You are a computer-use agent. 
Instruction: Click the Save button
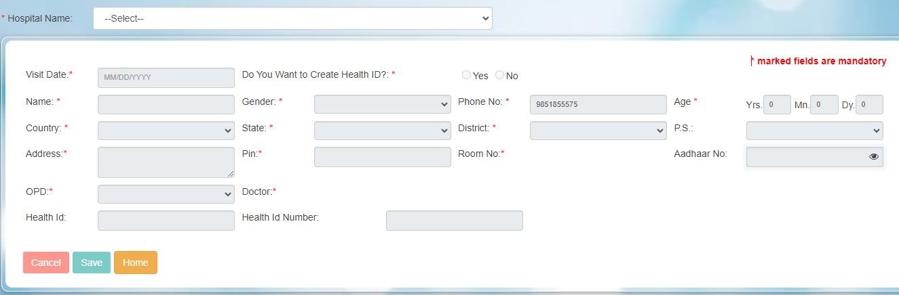(92, 263)
